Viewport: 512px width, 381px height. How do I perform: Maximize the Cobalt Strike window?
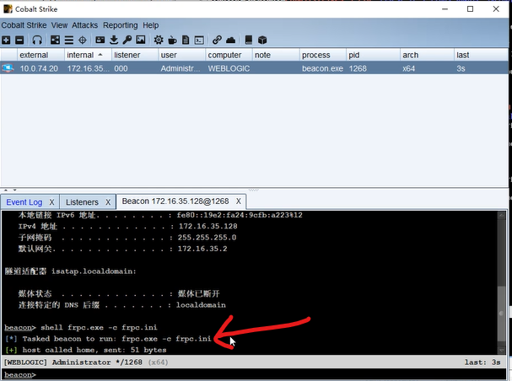[x=470, y=8]
